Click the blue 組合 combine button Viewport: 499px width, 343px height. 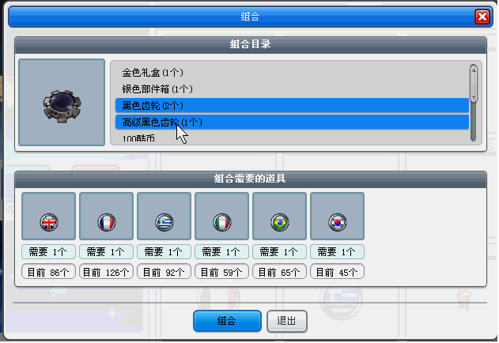pyautogui.click(x=227, y=321)
